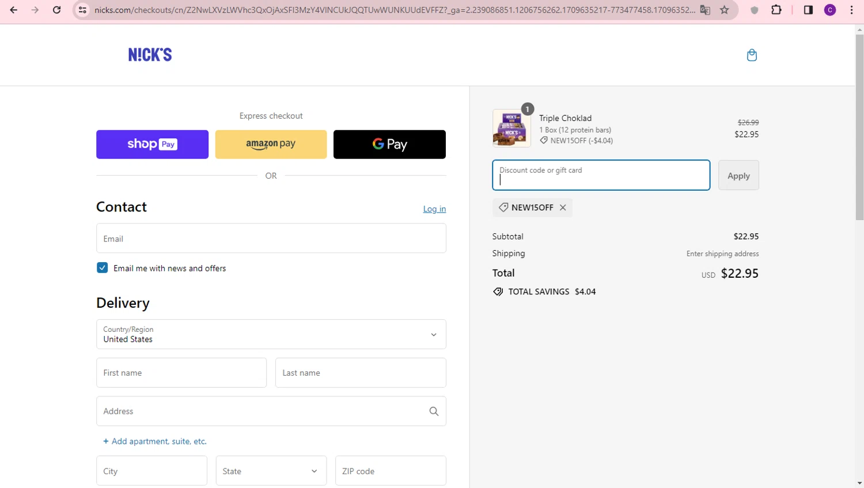View site information icon in address bar
Image resolution: width=864 pixels, height=488 pixels.
(83, 10)
